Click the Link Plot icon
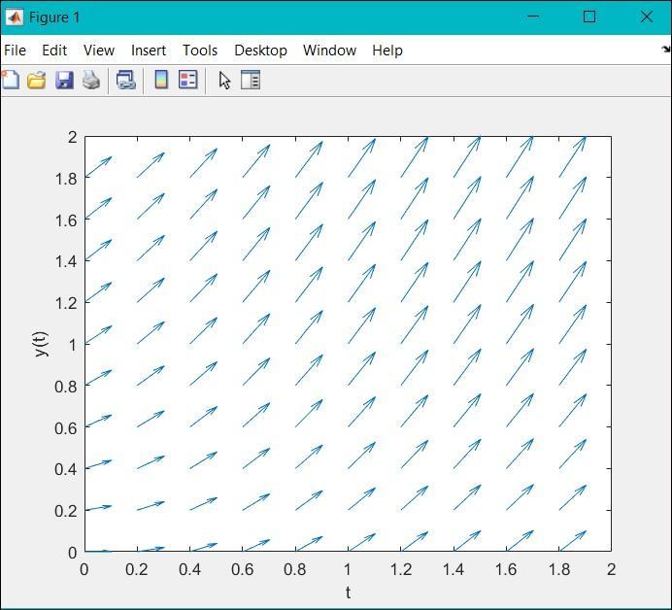 (126, 81)
